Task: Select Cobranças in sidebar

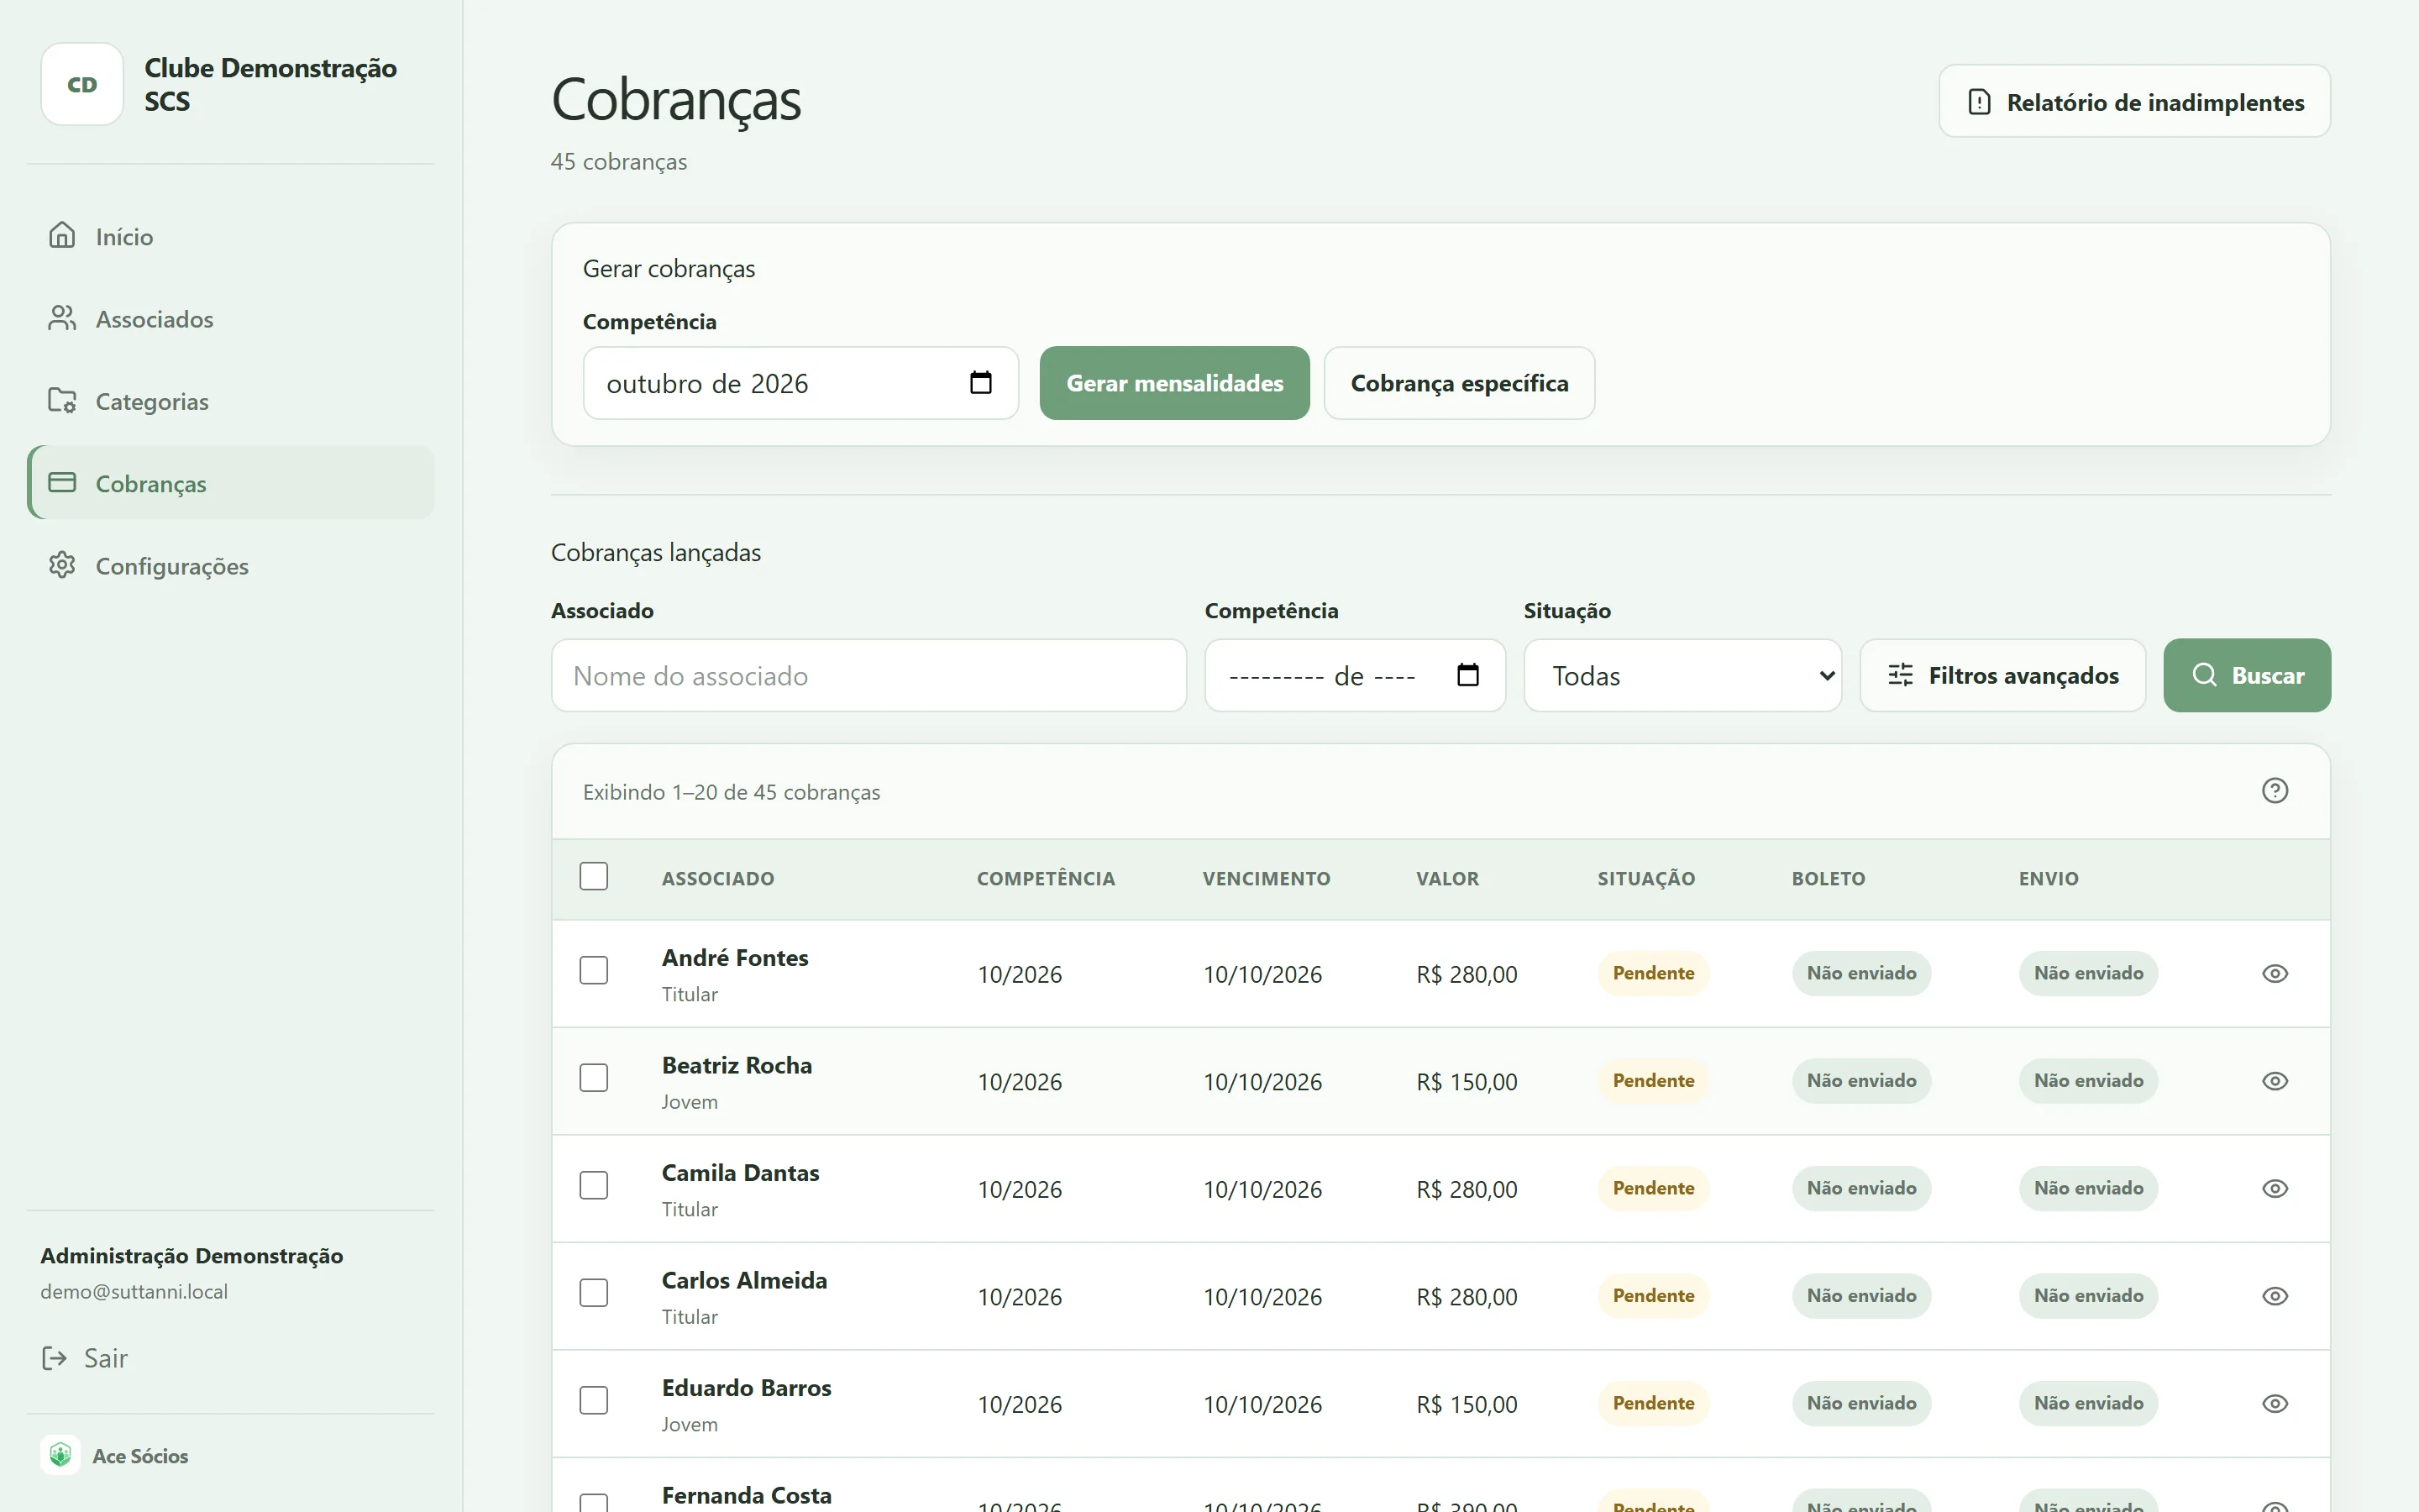Action: (x=231, y=483)
